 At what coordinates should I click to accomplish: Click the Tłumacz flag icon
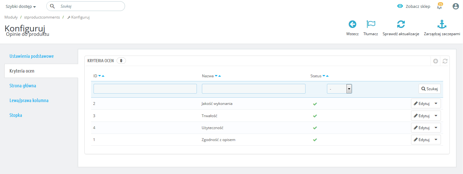coord(370,24)
